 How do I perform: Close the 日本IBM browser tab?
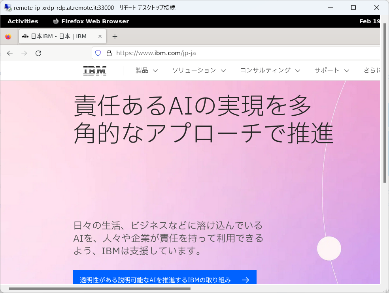[x=100, y=36]
